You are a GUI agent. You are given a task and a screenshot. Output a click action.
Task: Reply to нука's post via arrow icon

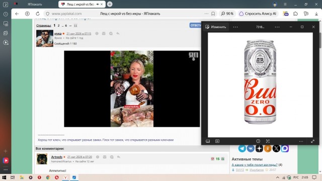coord(118,34)
